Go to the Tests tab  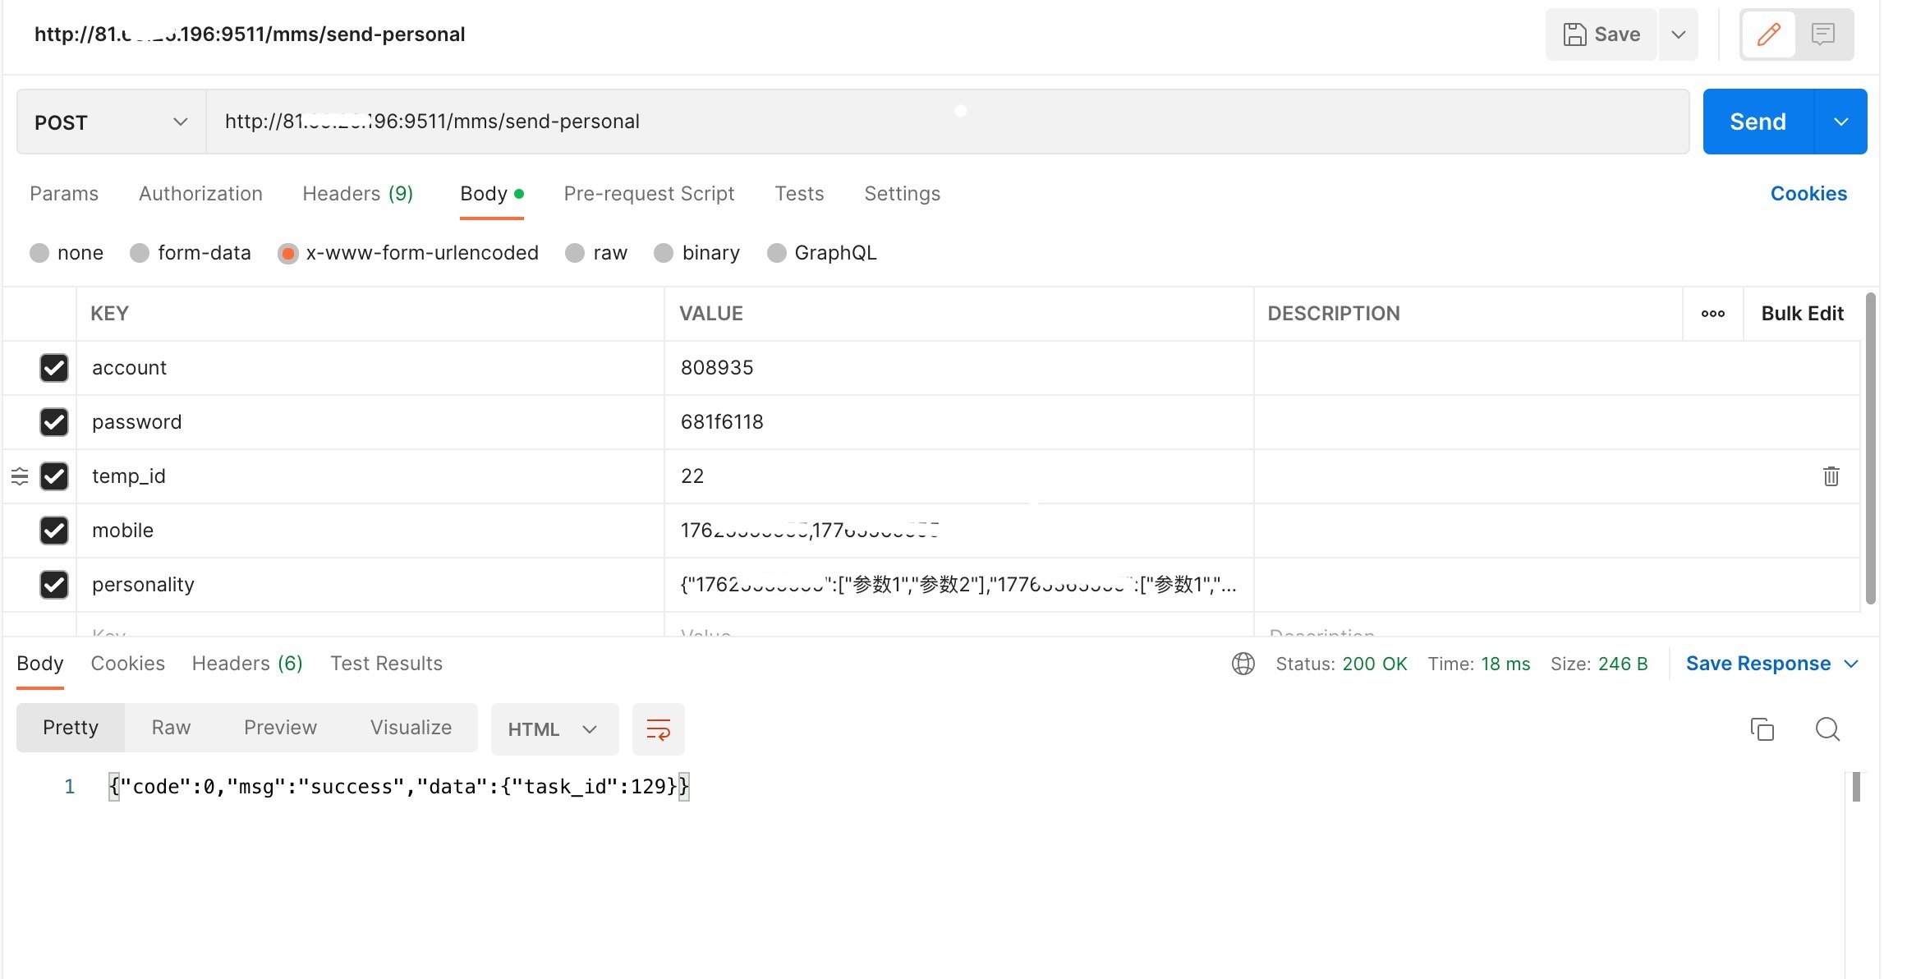tap(799, 194)
